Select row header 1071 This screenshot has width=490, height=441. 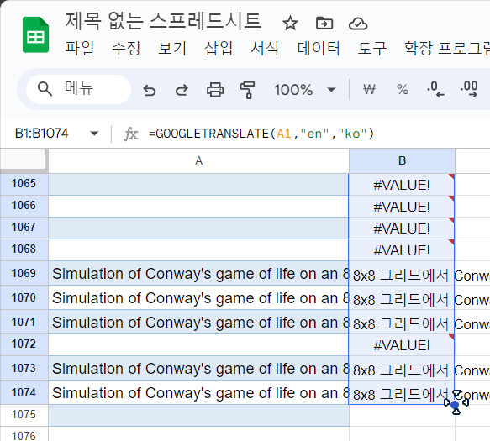[24, 322]
